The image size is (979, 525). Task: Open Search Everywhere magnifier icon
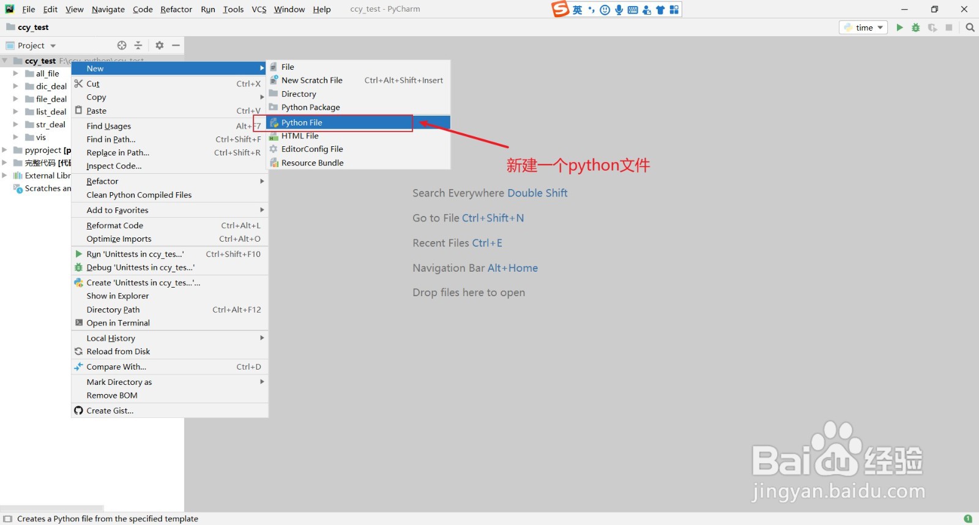point(970,28)
